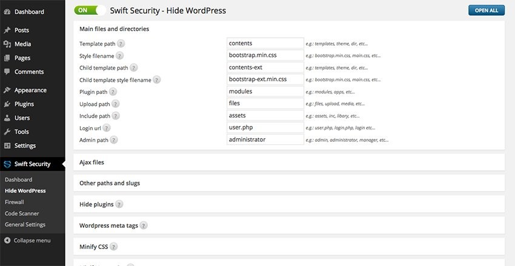
Task: Click the Swift Security logo icon in sidebar
Action: coord(7,164)
